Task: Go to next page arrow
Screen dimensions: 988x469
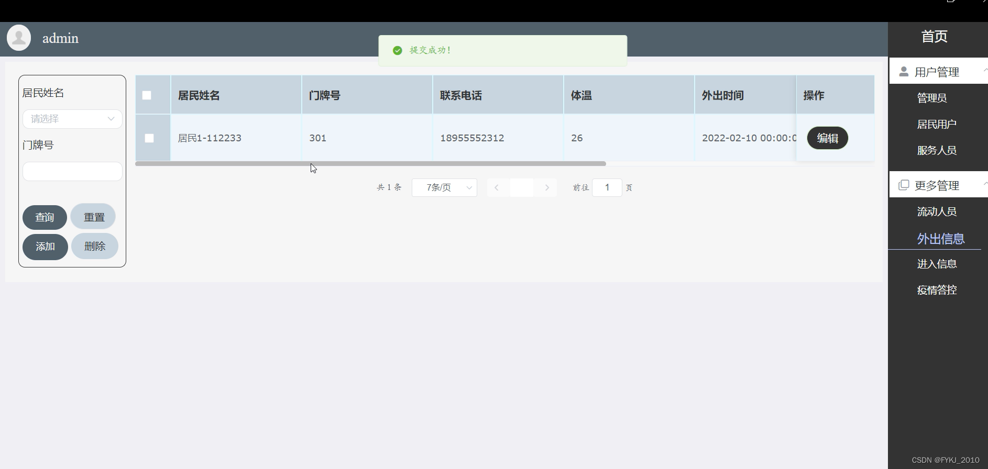Action: 547,187
